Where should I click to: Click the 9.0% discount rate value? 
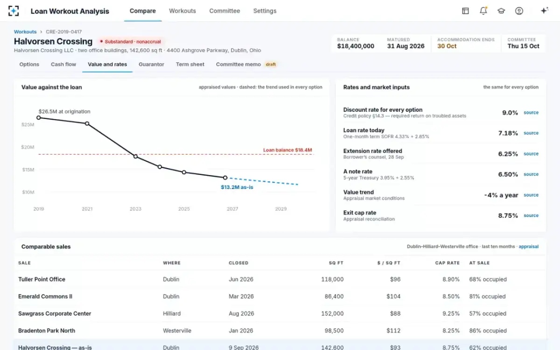[x=510, y=112]
